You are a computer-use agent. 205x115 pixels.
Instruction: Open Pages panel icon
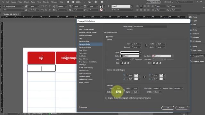[190, 17]
